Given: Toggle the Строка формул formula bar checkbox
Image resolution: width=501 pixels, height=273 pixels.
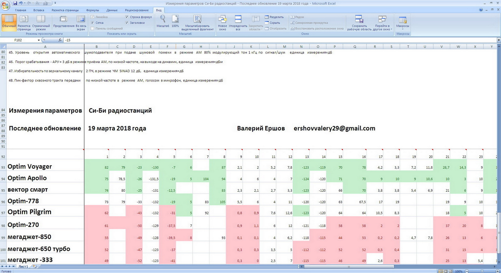Looking at the screenshot, I should 127,17.
